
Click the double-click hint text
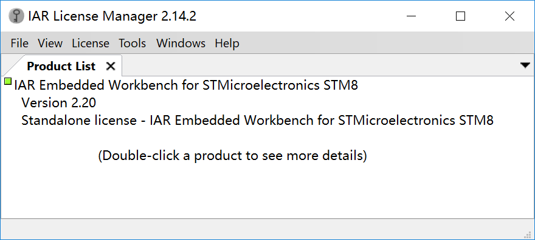[x=232, y=156]
